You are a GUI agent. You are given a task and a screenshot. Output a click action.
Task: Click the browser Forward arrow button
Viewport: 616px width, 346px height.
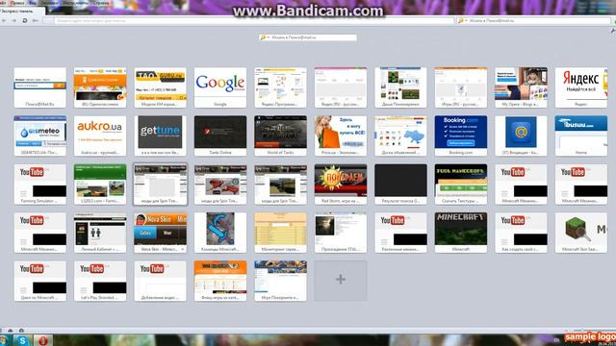click(x=14, y=20)
